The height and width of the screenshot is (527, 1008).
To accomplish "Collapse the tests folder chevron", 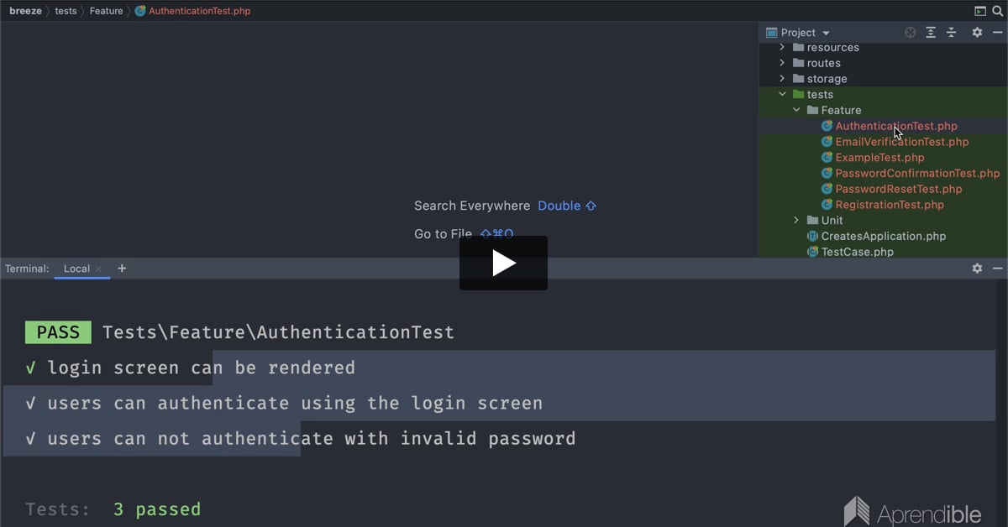I will (782, 94).
